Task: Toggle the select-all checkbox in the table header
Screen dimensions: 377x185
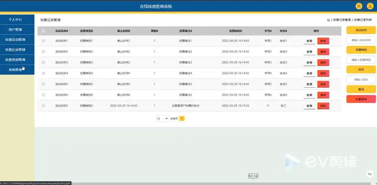Action: [x=43, y=31]
